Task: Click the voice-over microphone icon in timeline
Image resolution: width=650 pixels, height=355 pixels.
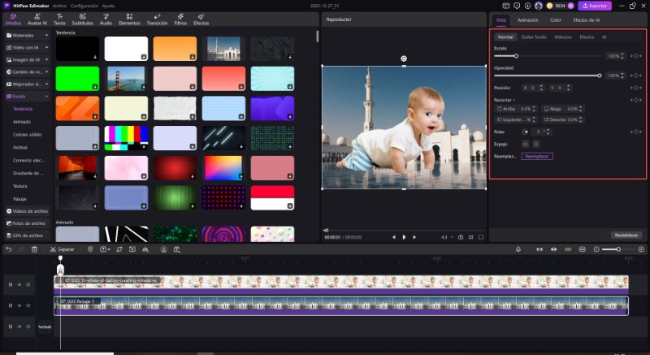Action: [x=518, y=249]
